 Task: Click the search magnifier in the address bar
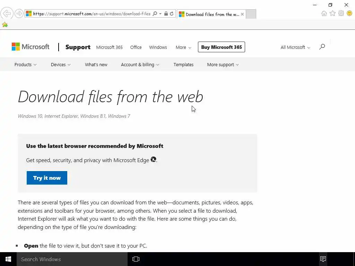pyautogui.click(x=155, y=14)
